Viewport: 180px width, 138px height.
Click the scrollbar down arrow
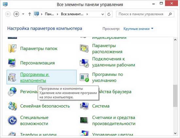[x=175, y=133]
